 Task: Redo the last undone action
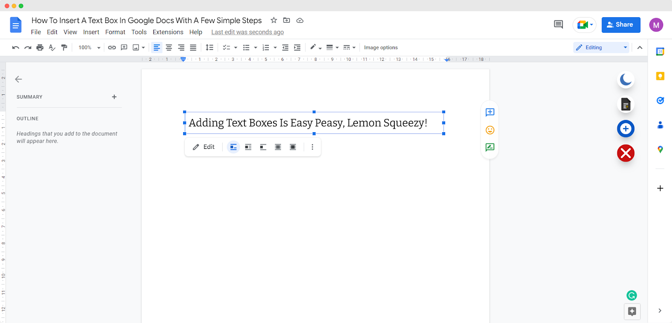pyautogui.click(x=28, y=47)
